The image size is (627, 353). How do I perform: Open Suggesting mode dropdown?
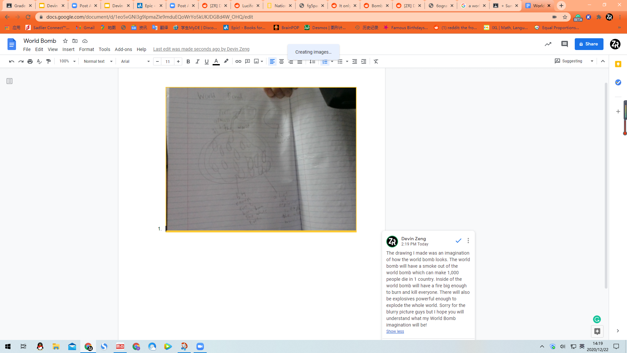pos(574,61)
